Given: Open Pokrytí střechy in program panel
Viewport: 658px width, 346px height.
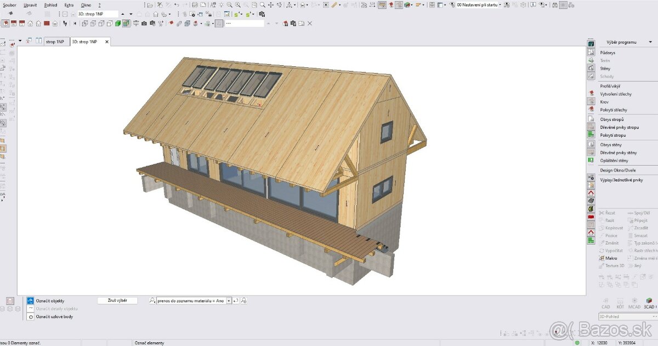Looking at the screenshot, I should pos(613,109).
